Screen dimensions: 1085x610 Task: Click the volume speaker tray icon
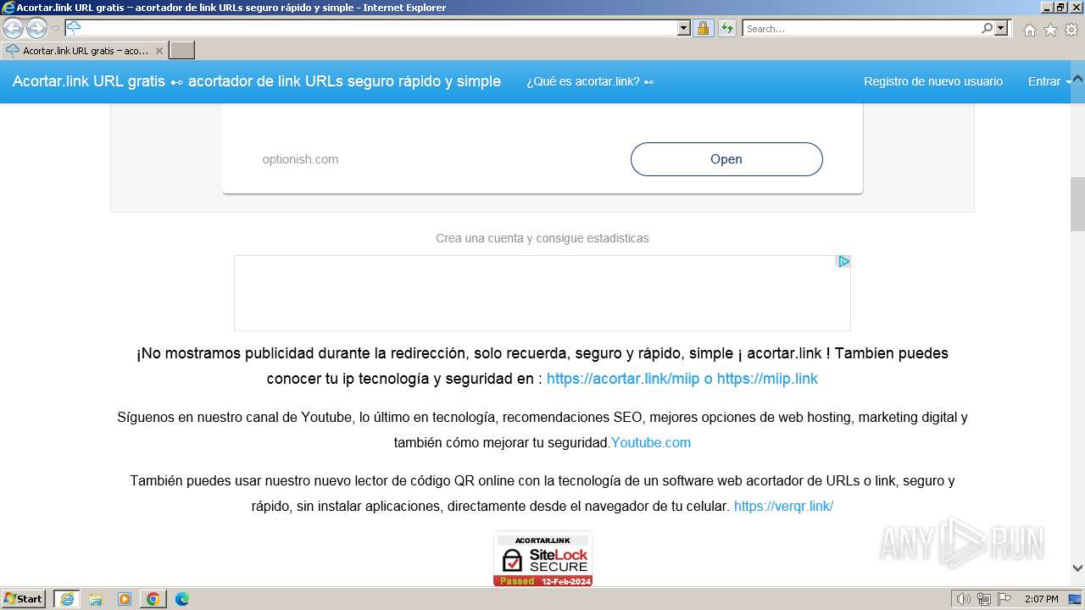[x=964, y=599]
